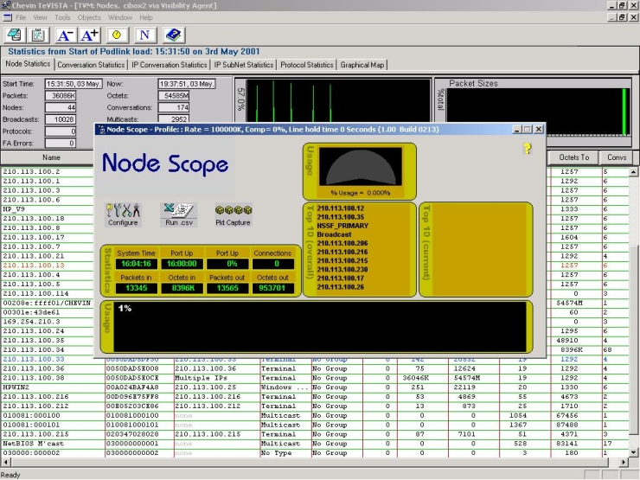640x480 pixels.
Task: Select the Node Statistics tab
Action: tap(28, 64)
